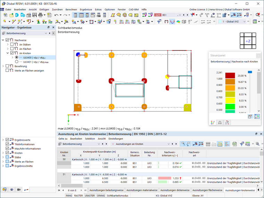Click the red X magnifier search icon
This screenshot has height=198, width=264.
(258, 15)
